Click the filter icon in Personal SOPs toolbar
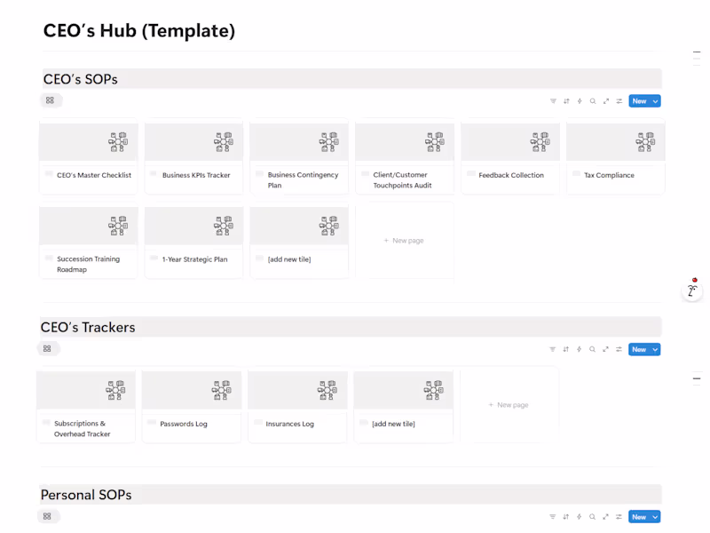This screenshot has width=710, height=533. tap(553, 516)
